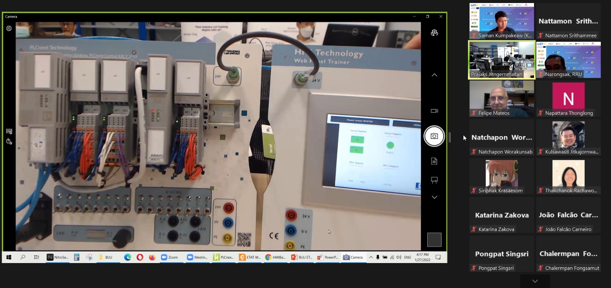Select João Falcão Carneiro's participant tile

tap(568, 215)
